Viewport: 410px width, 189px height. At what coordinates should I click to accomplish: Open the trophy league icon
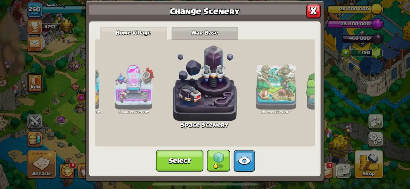pos(35,27)
